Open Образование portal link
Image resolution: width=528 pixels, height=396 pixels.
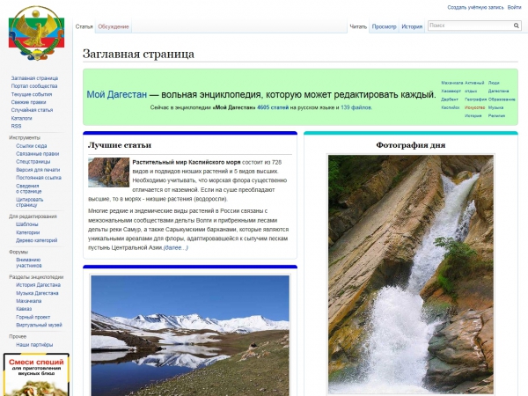click(x=502, y=99)
